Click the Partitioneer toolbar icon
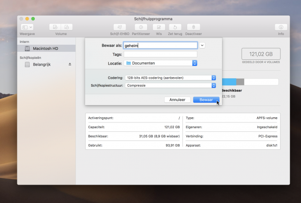This screenshot has height=203, width=301. pyautogui.click(x=141, y=27)
